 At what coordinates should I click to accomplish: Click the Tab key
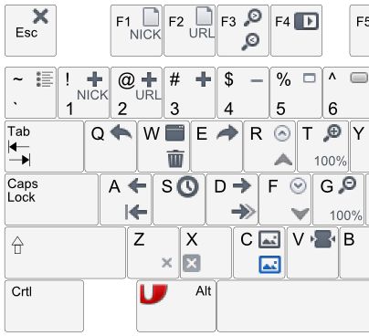[x=44, y=146]
